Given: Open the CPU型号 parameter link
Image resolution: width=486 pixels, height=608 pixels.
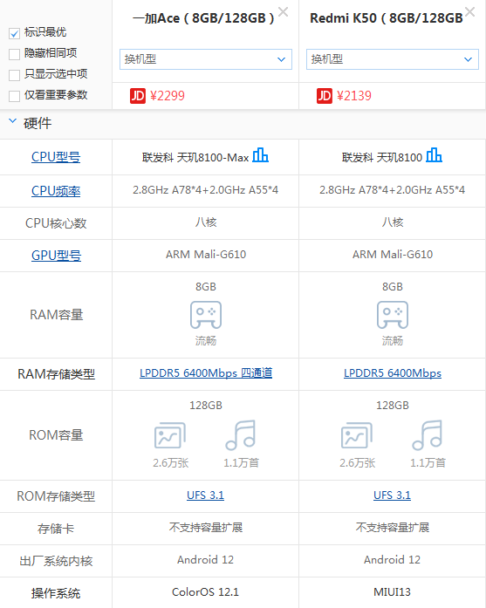Looking at the screenshot, I should tap(56, 157).
